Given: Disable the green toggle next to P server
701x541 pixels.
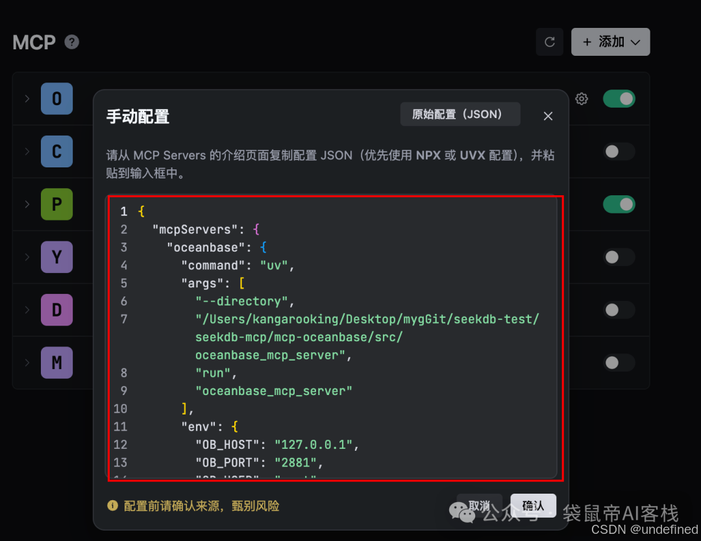Looking at the screenshot, I should coord(619,204).
